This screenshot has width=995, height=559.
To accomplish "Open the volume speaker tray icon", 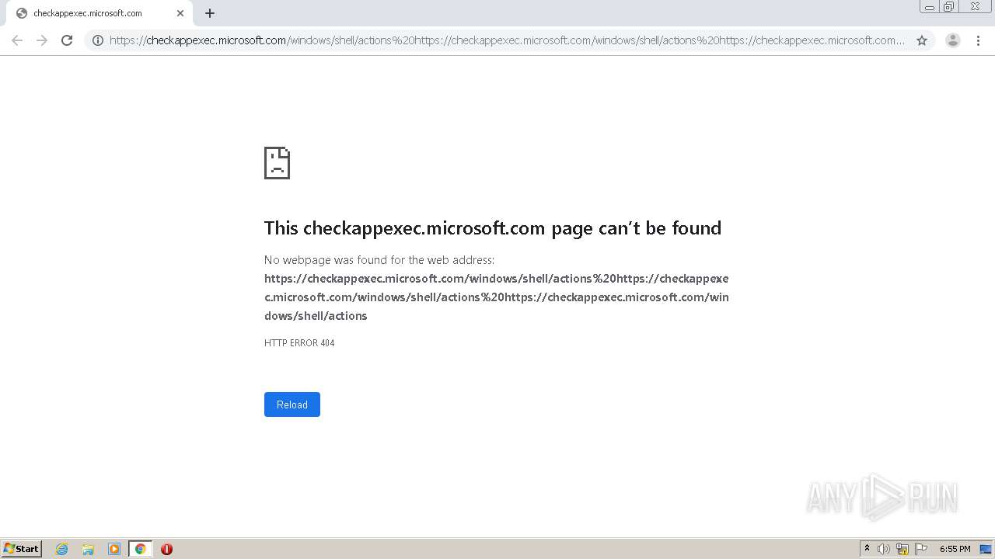I will (884, 549).
